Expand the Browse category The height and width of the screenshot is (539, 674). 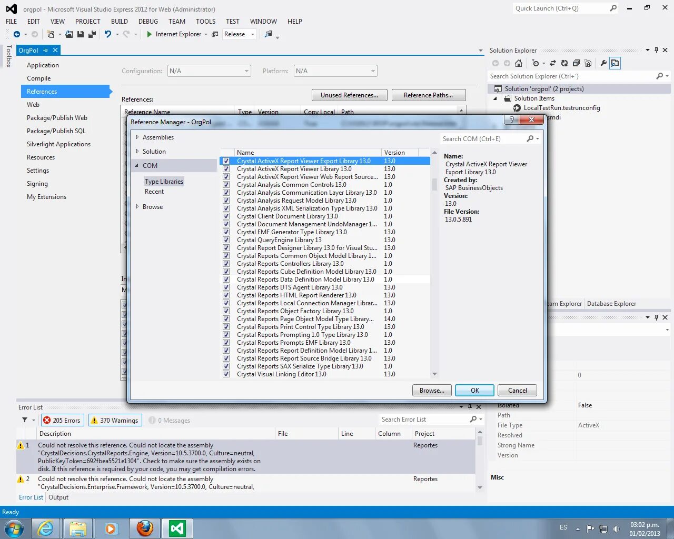[137, 206]
